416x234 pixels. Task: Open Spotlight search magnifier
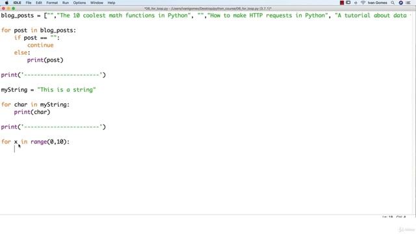tap(393, 3)
